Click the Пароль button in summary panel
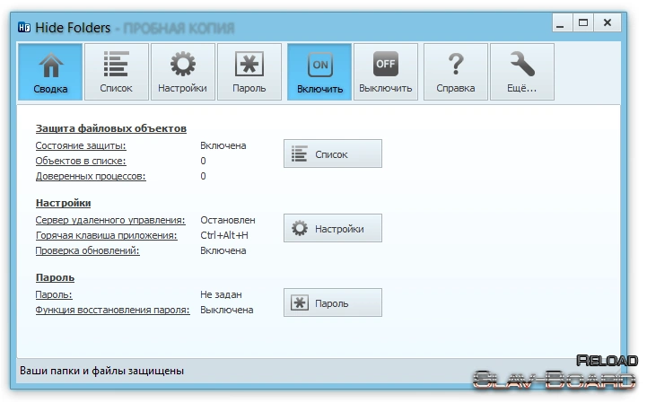 pyautogui.click(x=333, y=302)
